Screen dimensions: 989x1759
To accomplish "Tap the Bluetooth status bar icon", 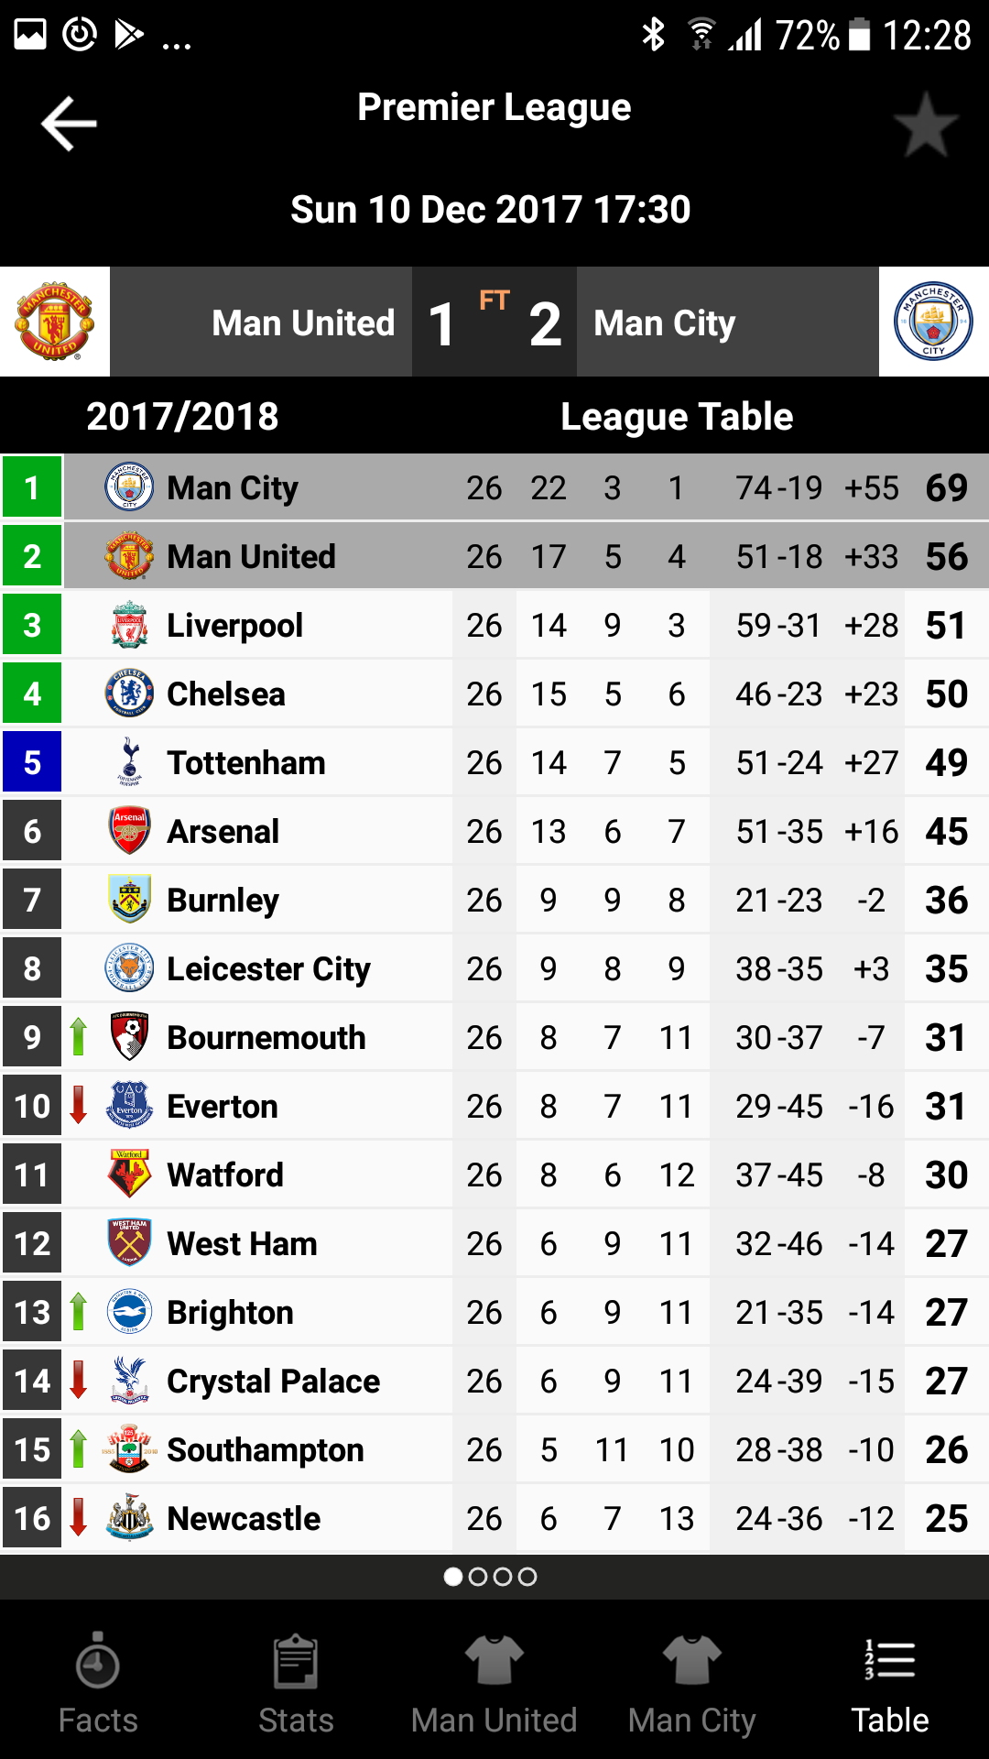I will coord(653,35).
